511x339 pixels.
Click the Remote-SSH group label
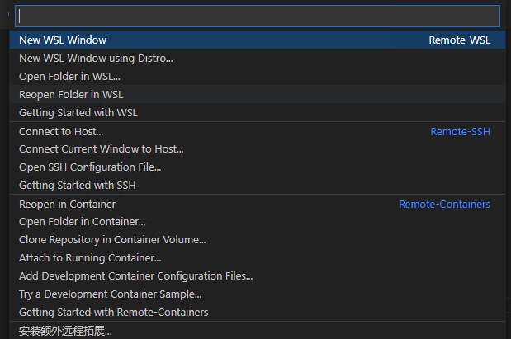point(460,131)
